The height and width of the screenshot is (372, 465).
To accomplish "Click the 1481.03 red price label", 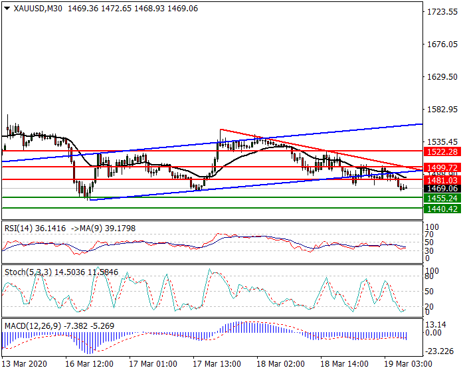I will [x=442, y=180].
